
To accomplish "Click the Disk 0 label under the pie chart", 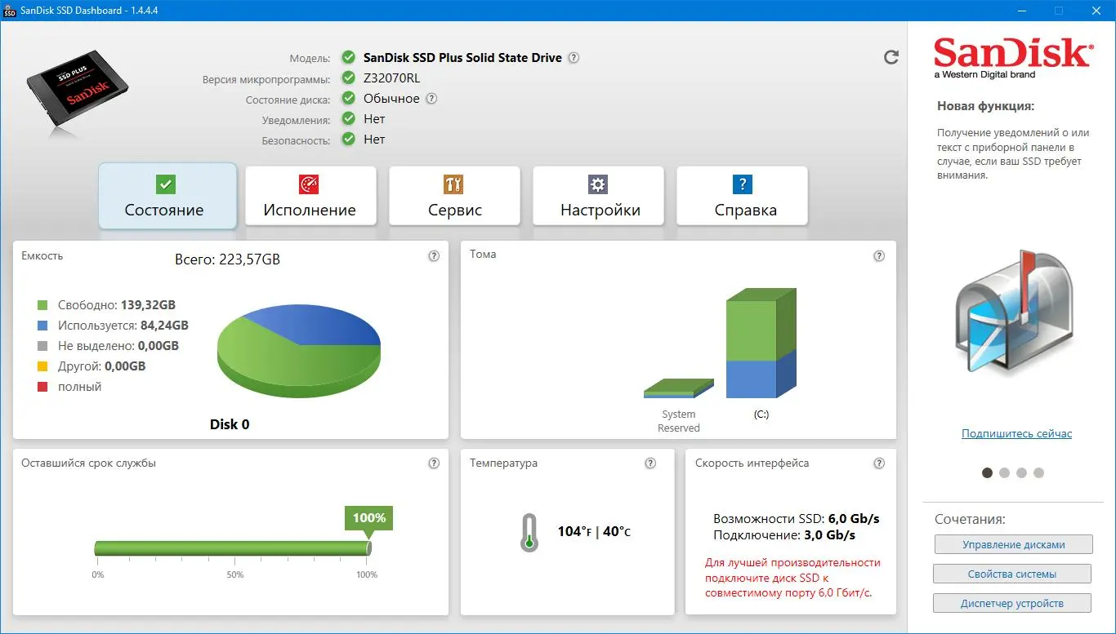I will click(x=230, y=424).
